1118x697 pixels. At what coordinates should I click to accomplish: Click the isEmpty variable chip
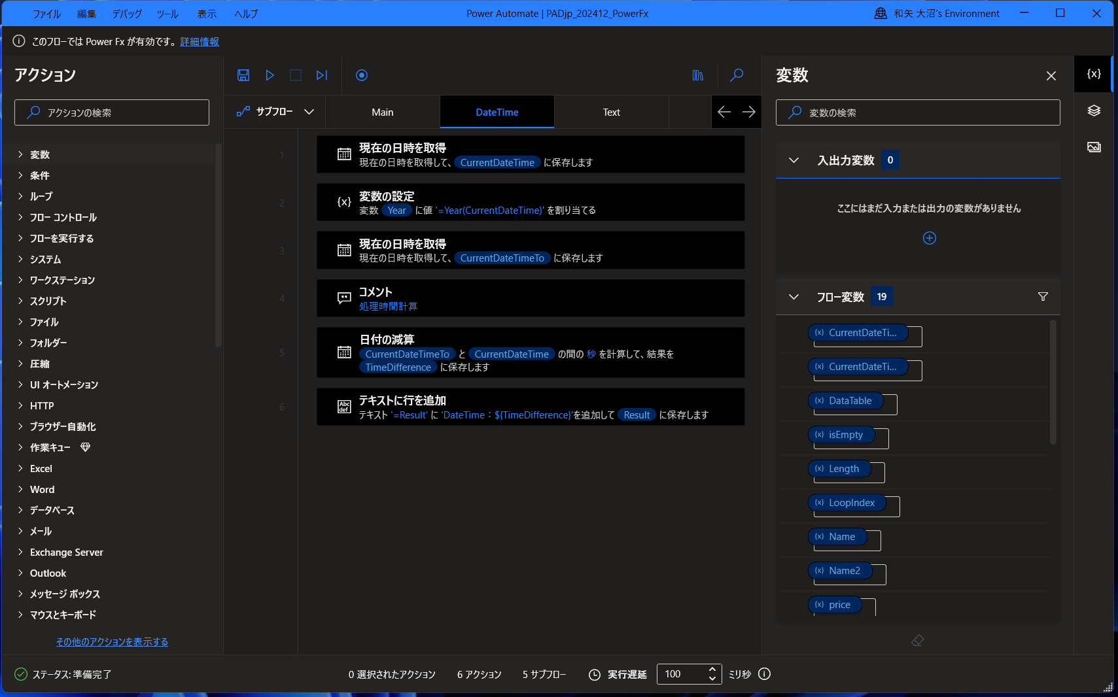[x=841, y=435]
